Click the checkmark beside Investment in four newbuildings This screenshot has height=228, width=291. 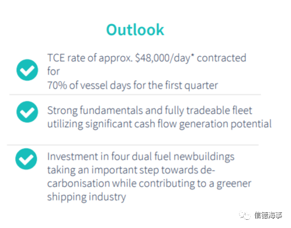(x=26, y=159)
